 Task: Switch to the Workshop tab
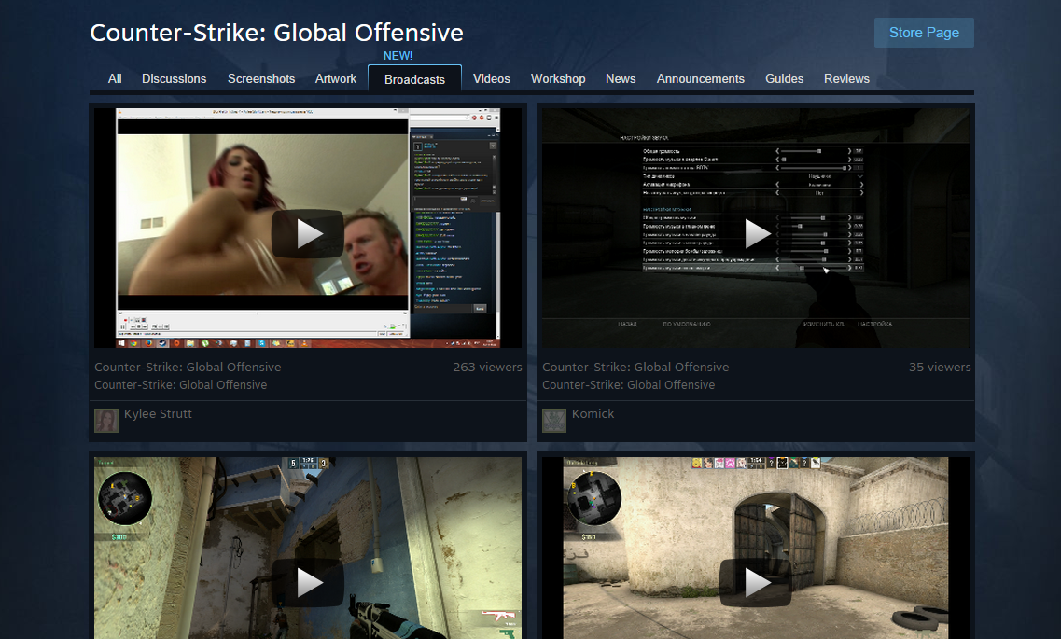tap(558, 79)
